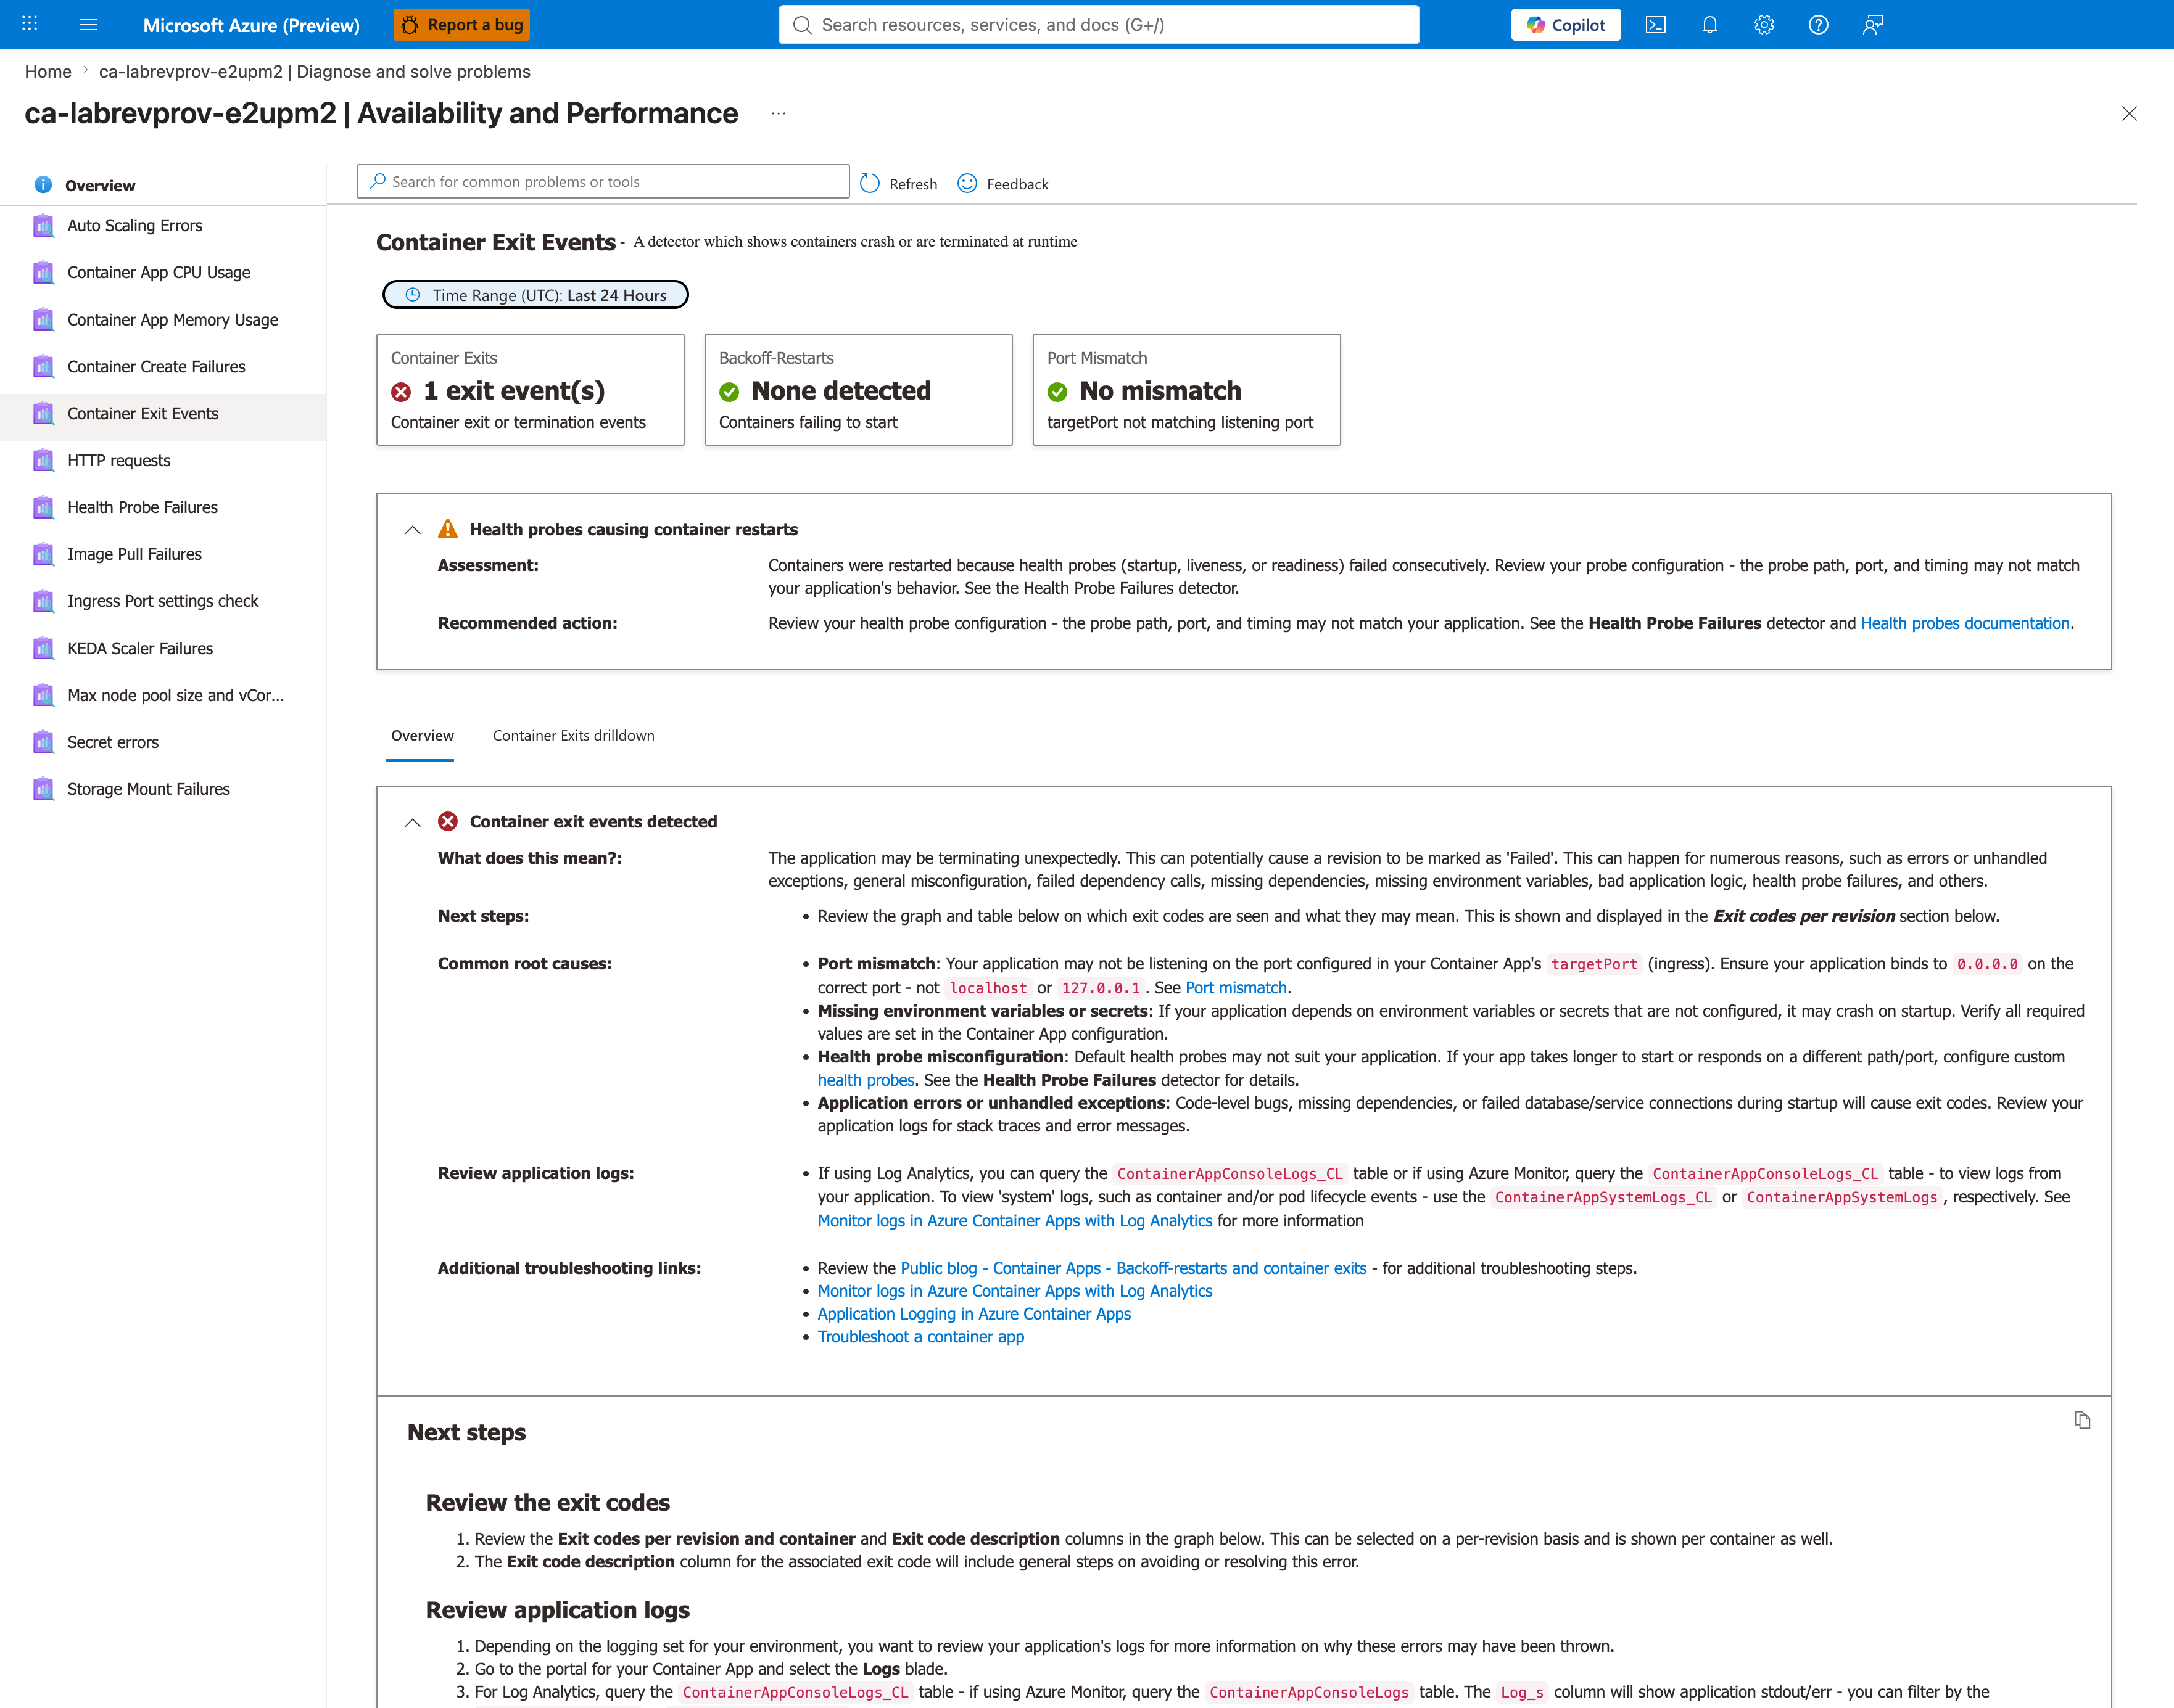Click the Diagnose and solve problems breadcrumb
This screenshot has width=2174, height=1708.
click(x=315, y=72)
